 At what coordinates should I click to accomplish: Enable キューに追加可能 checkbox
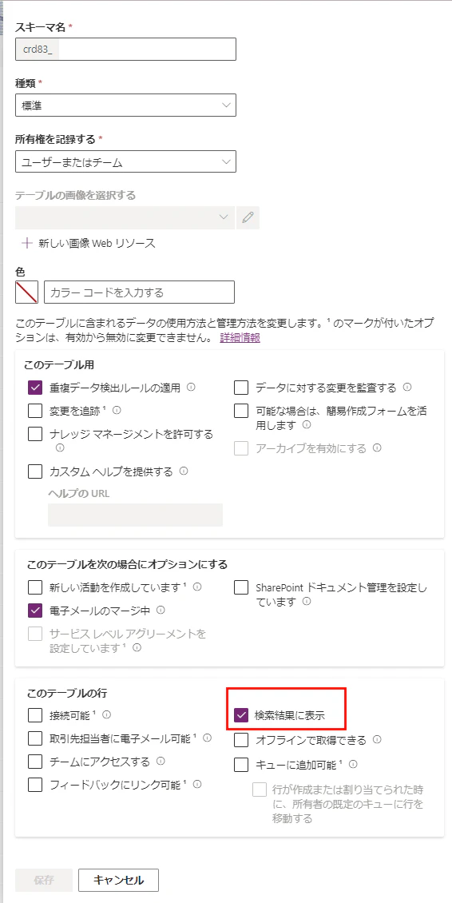tap(241, 765)
